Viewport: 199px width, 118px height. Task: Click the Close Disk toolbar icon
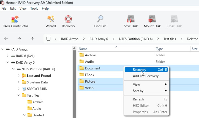[174, 22]
